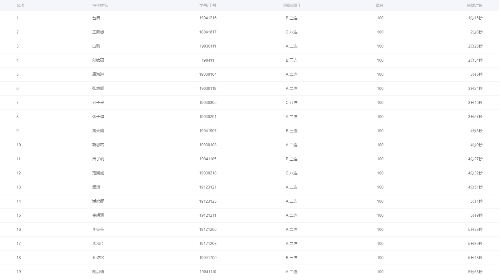Click student ID 19030305

point(208,103)
